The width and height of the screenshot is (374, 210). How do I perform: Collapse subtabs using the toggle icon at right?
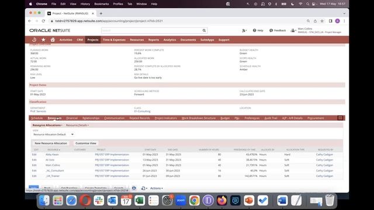(340, 118)
